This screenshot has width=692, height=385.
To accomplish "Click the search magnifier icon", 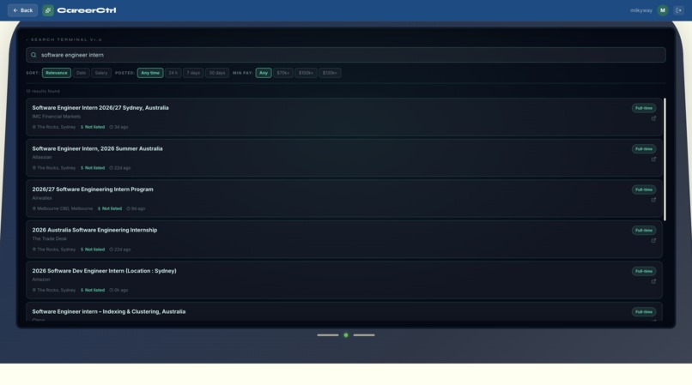I will tap(33, 55).
